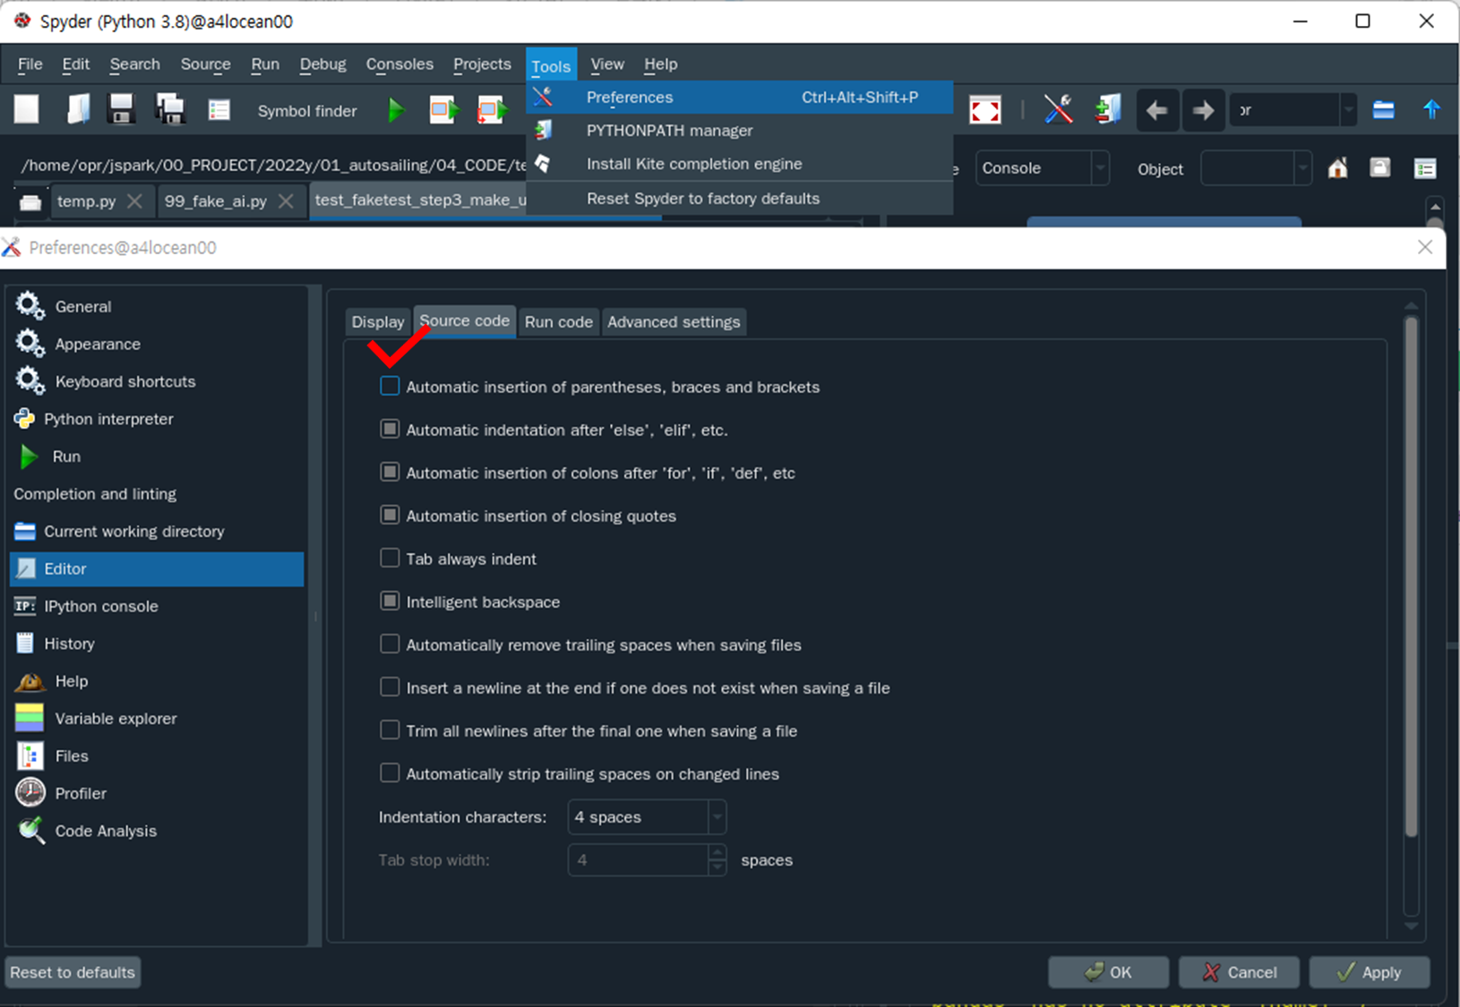Open the Consoles menu
Screen dimensions: 1460x1007
tap(399, 64)
